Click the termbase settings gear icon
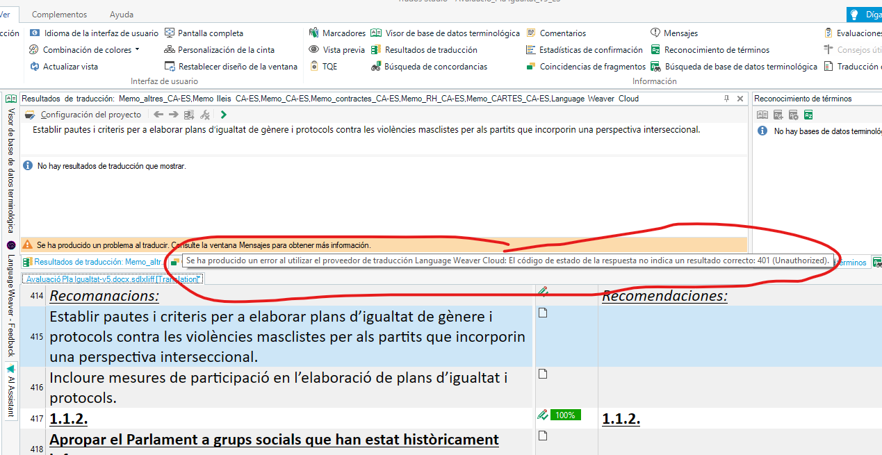 (793, 115)
